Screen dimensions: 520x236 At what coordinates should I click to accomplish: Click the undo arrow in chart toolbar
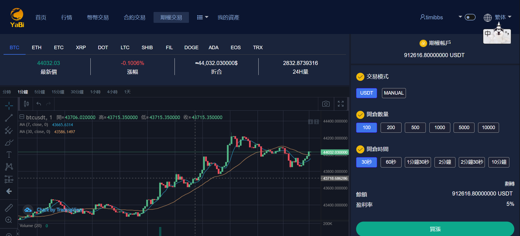pos(39,104)
